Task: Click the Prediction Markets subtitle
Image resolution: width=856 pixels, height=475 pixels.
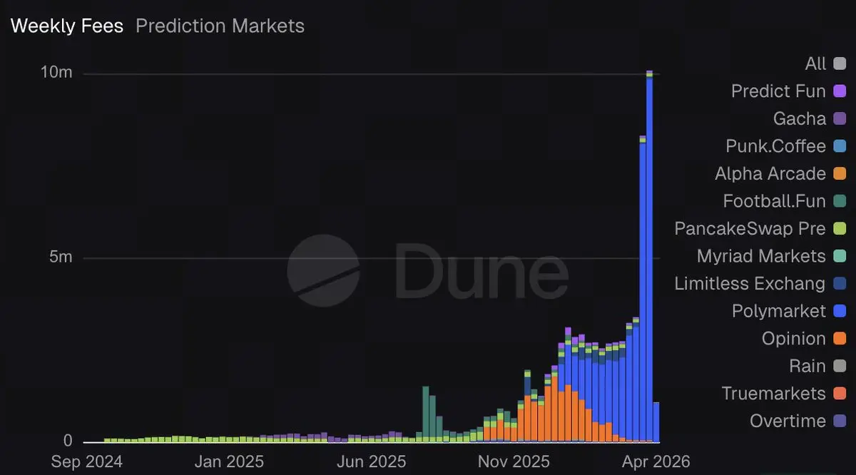Action: 220,26
